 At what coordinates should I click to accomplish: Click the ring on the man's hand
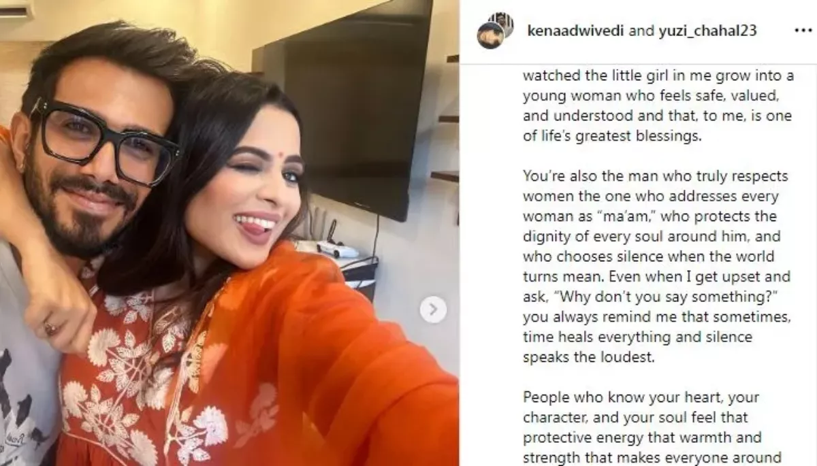pos(50,329)
